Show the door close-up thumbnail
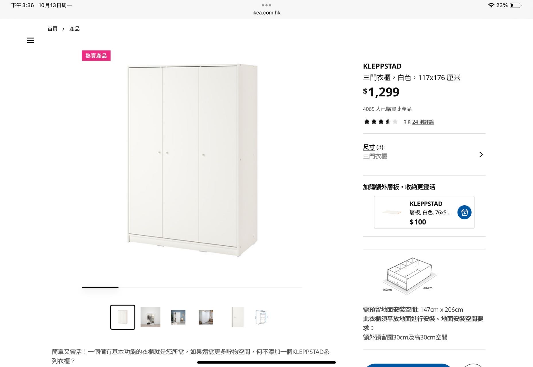Screen dimensions: 533x367 pos(237,317)
